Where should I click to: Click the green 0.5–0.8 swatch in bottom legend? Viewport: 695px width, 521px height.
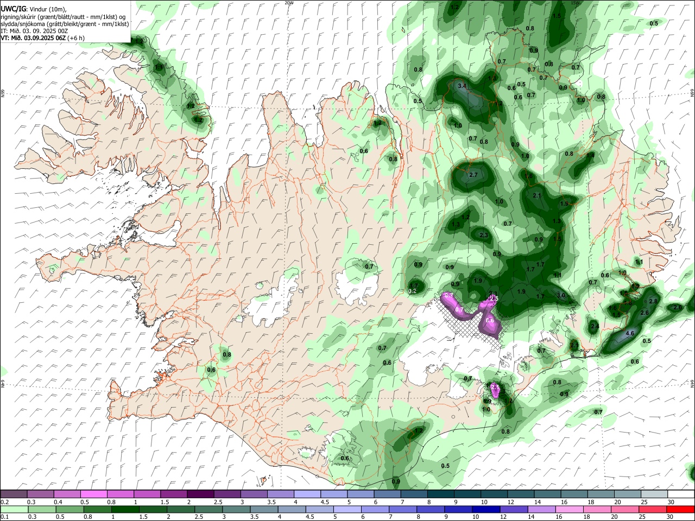pos(69,509)
